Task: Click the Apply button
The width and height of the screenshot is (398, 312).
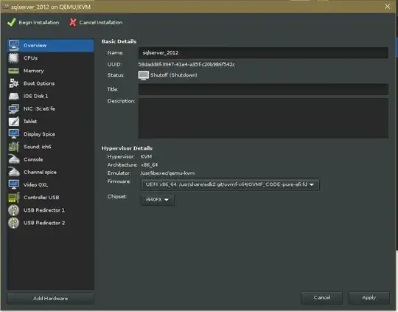Action: pyautogui.click(x=369, y=297)
